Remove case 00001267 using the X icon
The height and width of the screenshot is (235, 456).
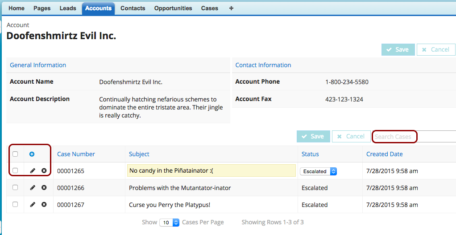(44, 205)
